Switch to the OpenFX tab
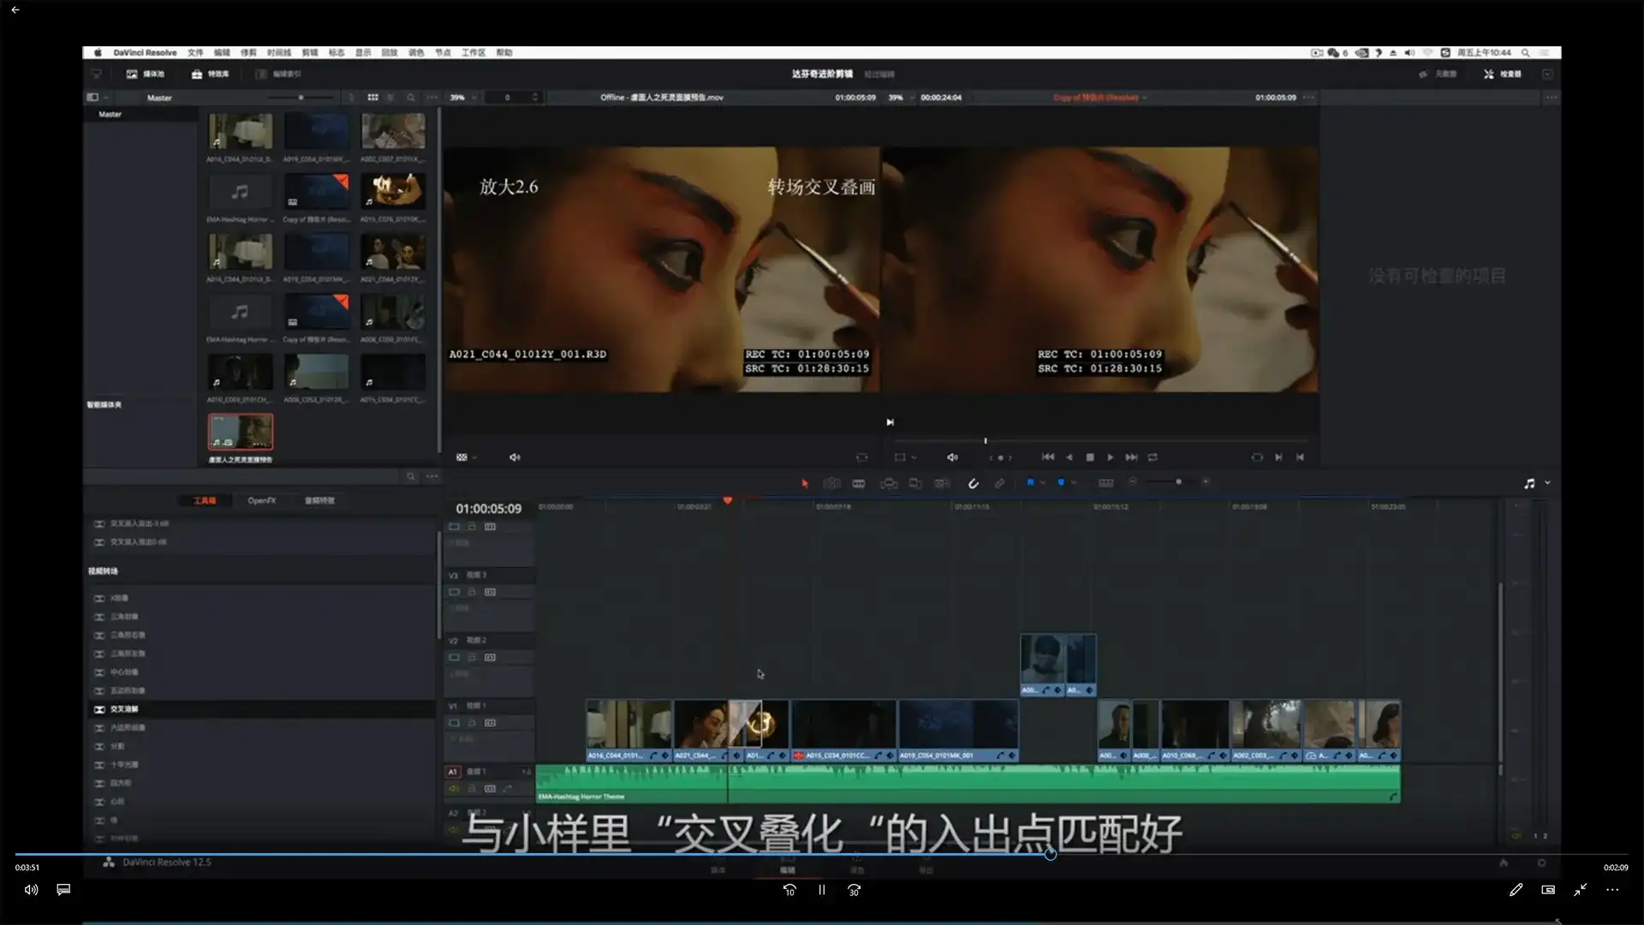 pos(261,500)
